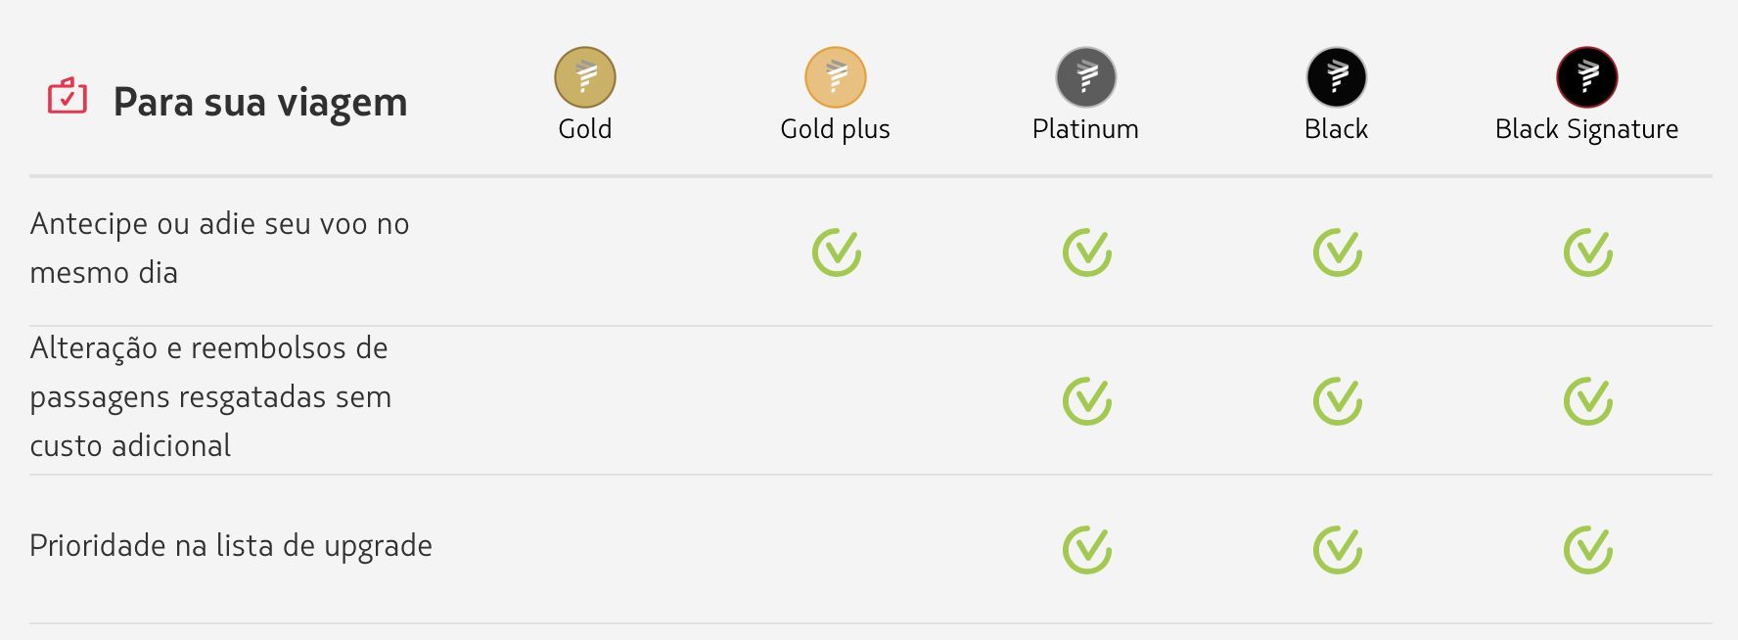Click Black Signature checkmark for same-day flight
Image resolution: width=1738 pixels, height=640 pixels.
(x=1588, y=252)
